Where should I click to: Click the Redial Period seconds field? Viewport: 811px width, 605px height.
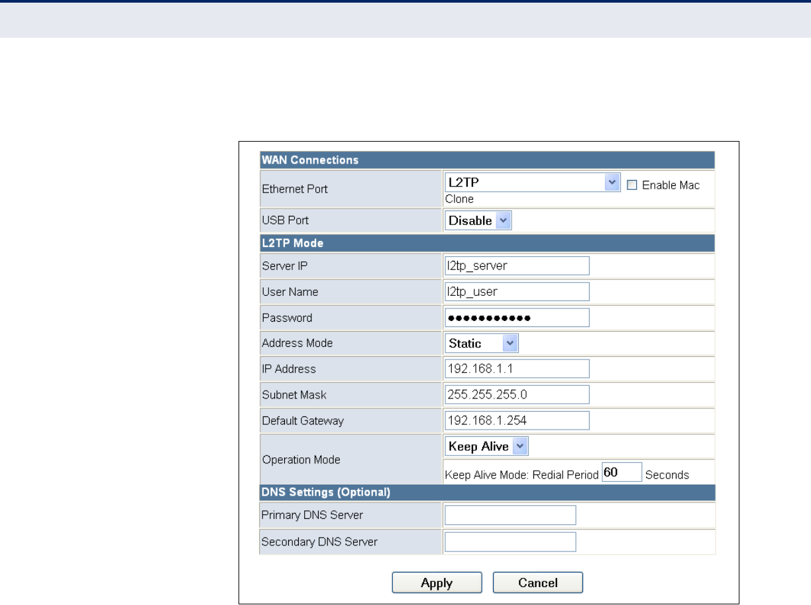click(622, 472)
